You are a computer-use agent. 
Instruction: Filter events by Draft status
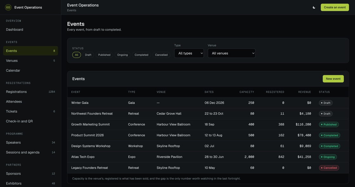(88, 55)
